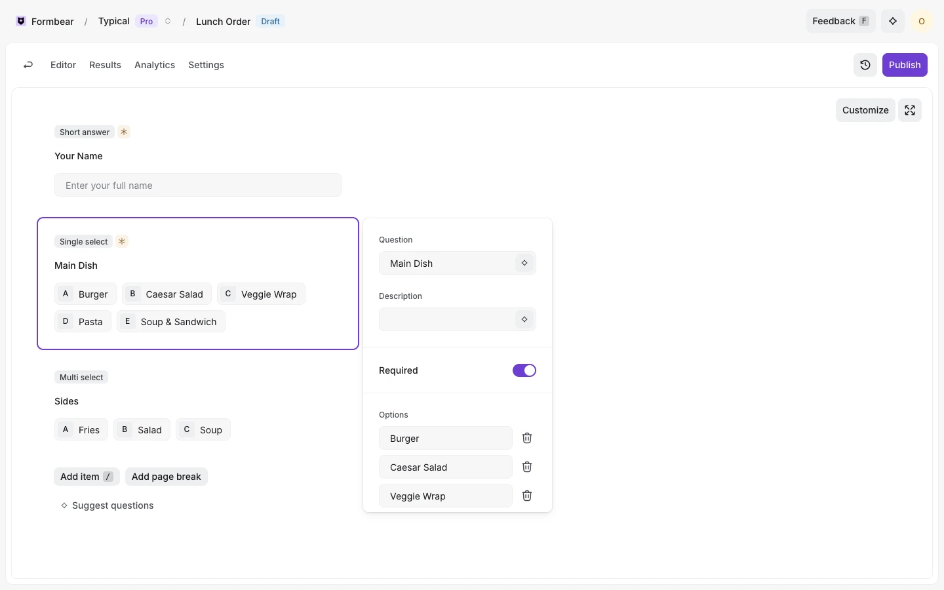Open the user avatar menu
The height and width of the screenshot is (590, 944).
pos(922,21)
